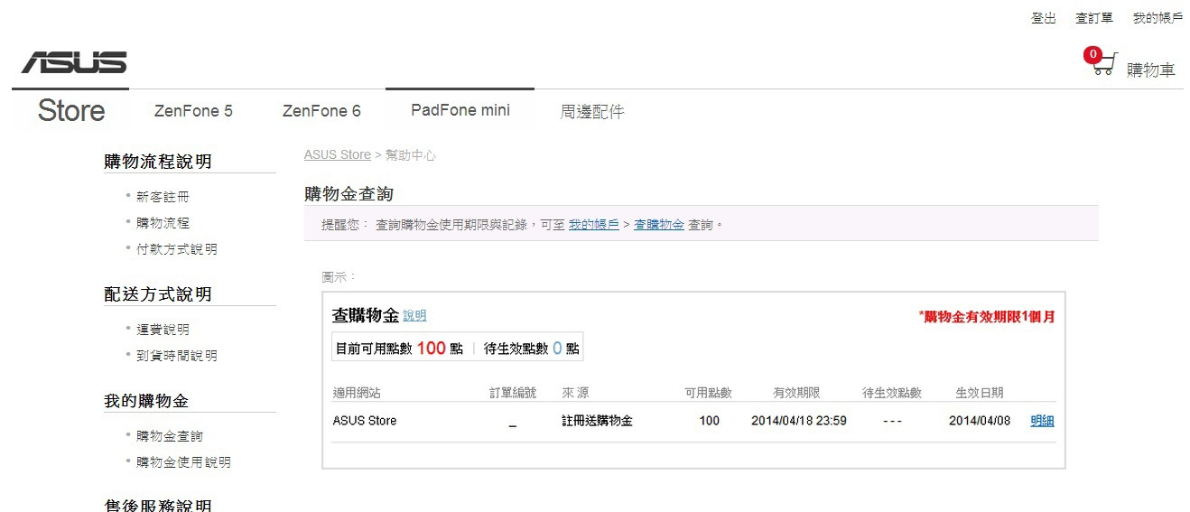Screen dimensions: 1190x512
Task: Open 購物金使用說明 in sidebar
Action: 183,462
